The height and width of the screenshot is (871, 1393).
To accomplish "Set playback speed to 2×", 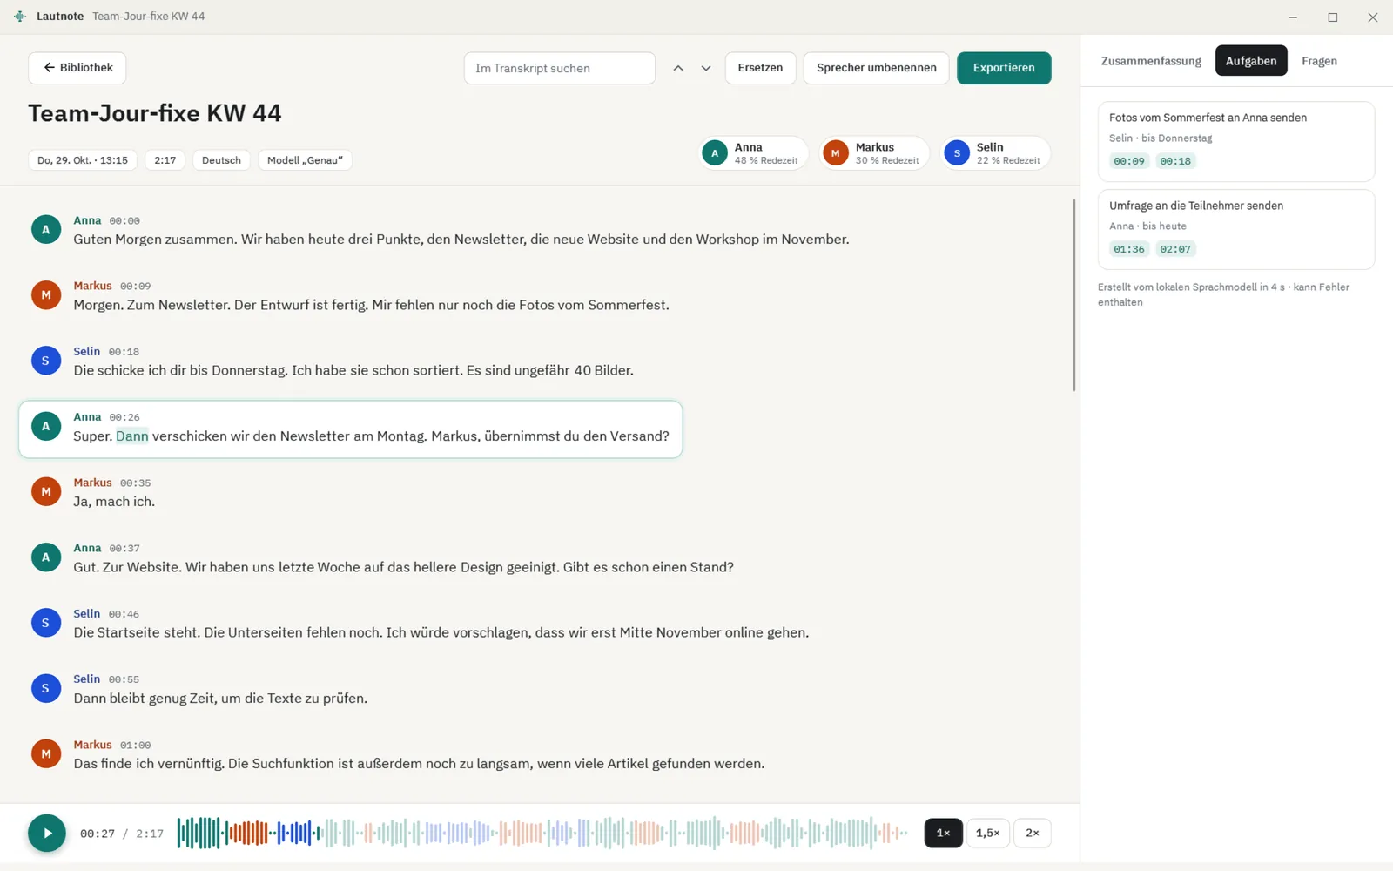I will pyautogui.click(x=1033, y=833).
